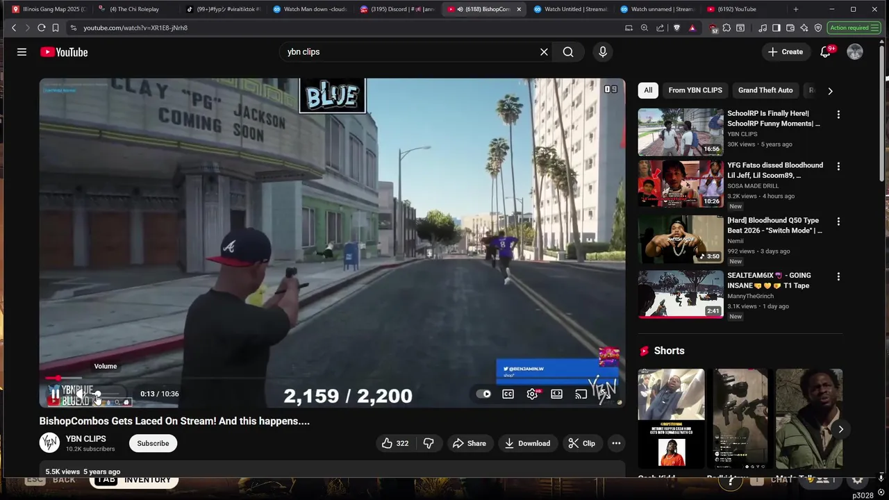The image size is (889, 500).
Task: Open the Brave Rewards triangle icon
Action: click(692, 28)
